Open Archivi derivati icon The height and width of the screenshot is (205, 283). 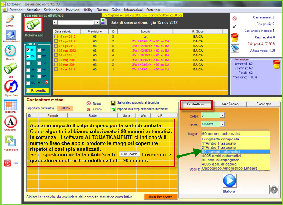(x=11, y=35)
